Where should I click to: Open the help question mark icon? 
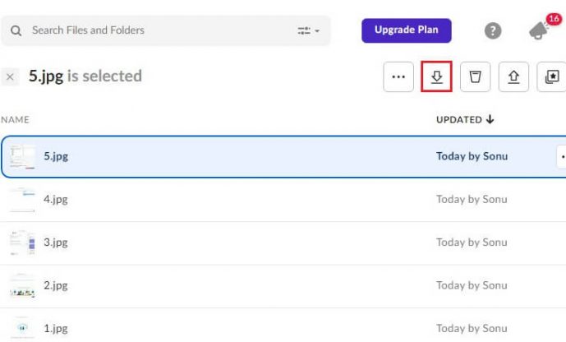(x=493, y=31)
